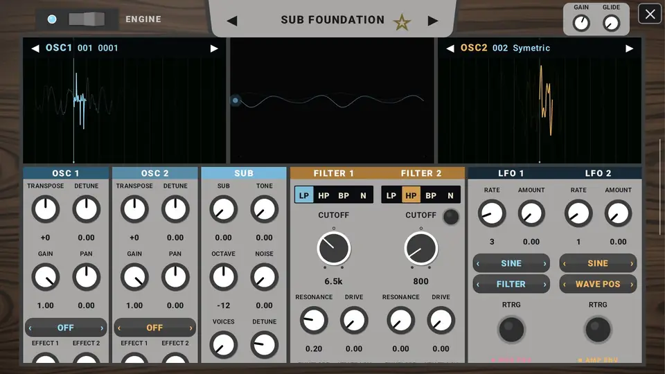665x374 pixels.
Task: Go to next preset with right arrow
Action: (x=432, y=21)
